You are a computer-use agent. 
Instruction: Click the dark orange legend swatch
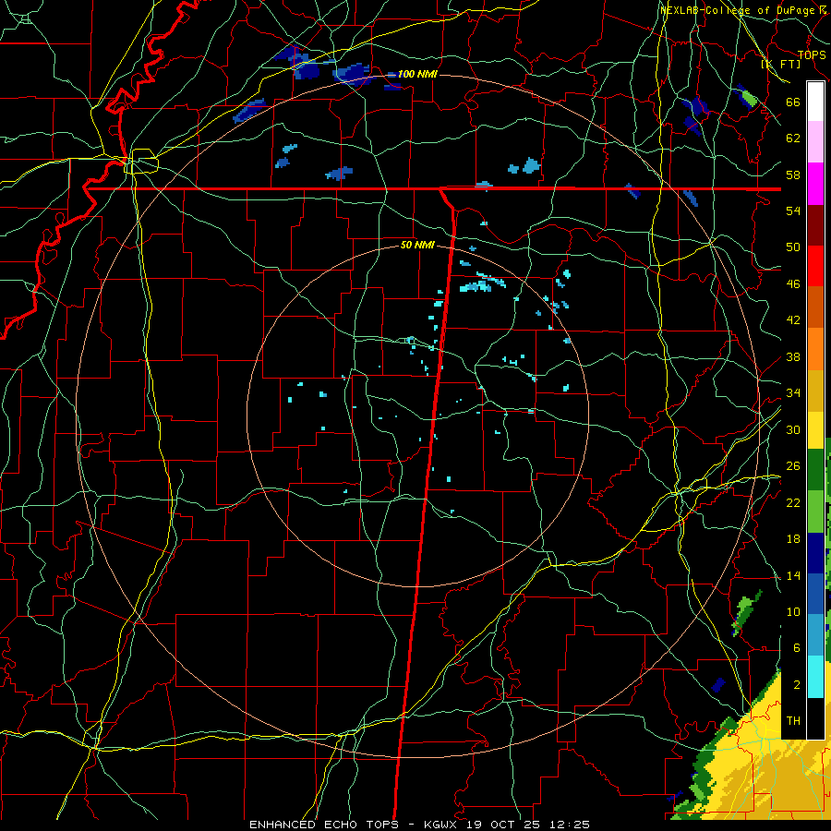pos(815,307)
